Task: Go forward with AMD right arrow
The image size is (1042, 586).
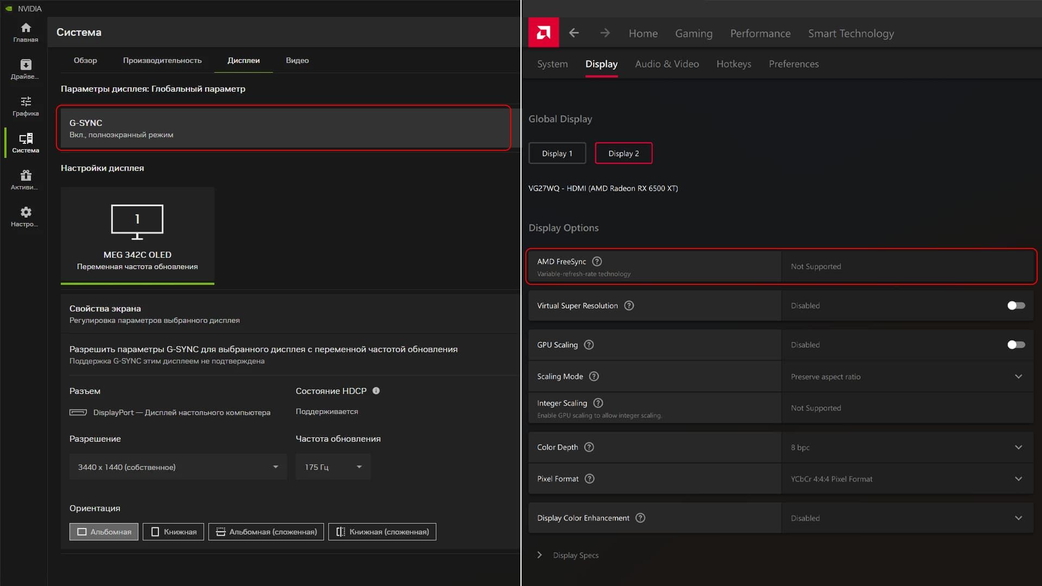Action: click(605, 33)
